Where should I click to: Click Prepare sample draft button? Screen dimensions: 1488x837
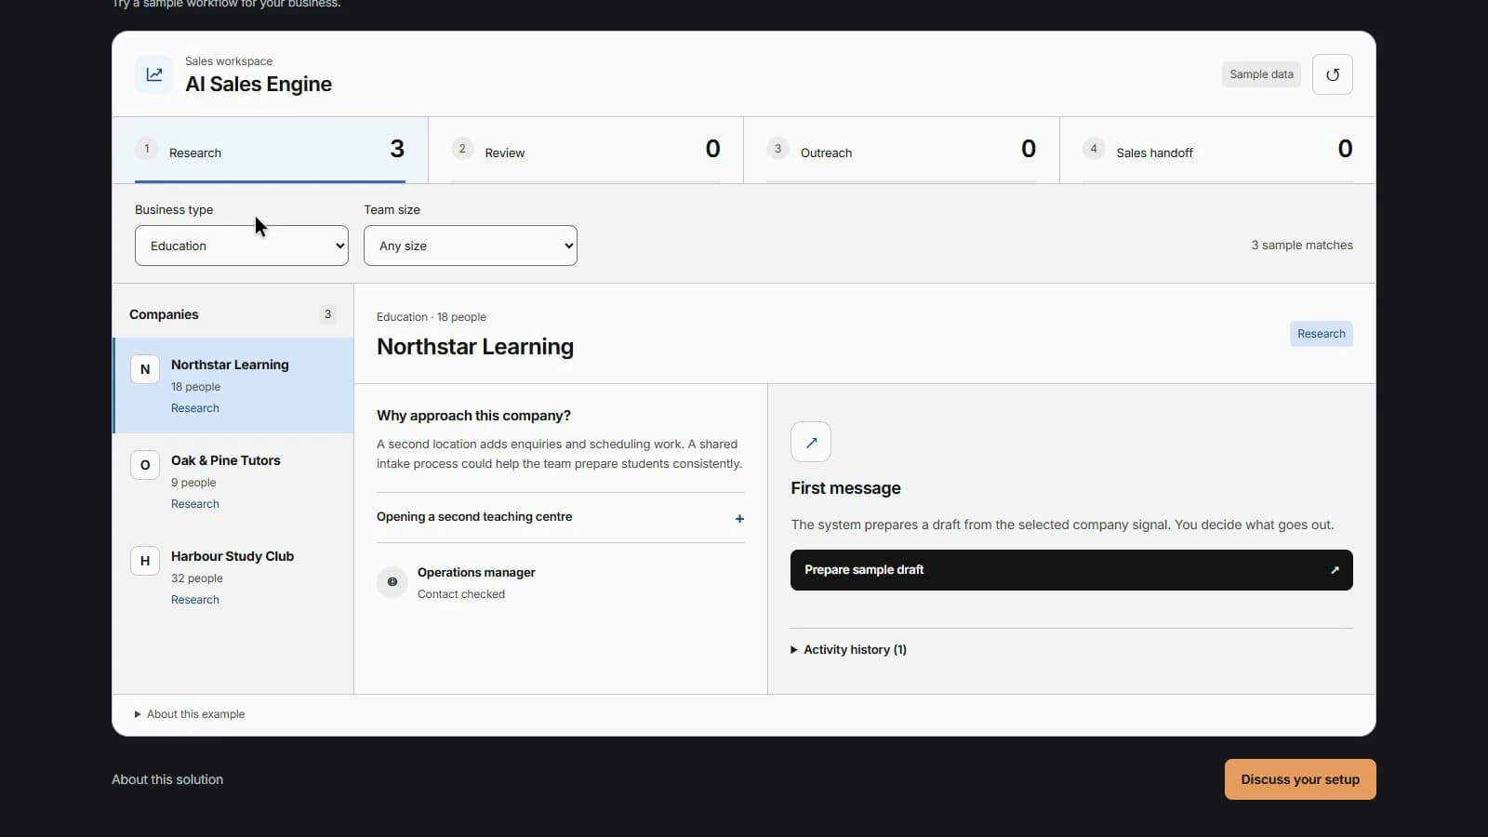coord(1071,570)
